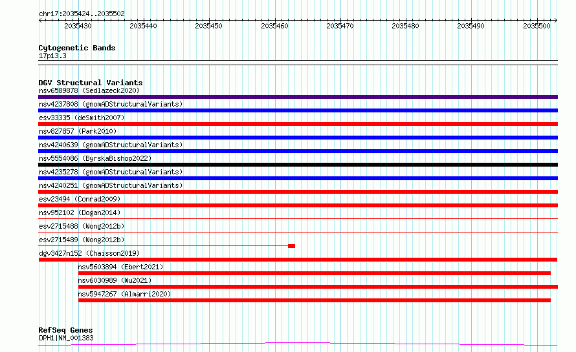Viewport: 576px width, 352px height.
Task: Click the blue nsv4237808 variant bar
Action: [298, 110]
